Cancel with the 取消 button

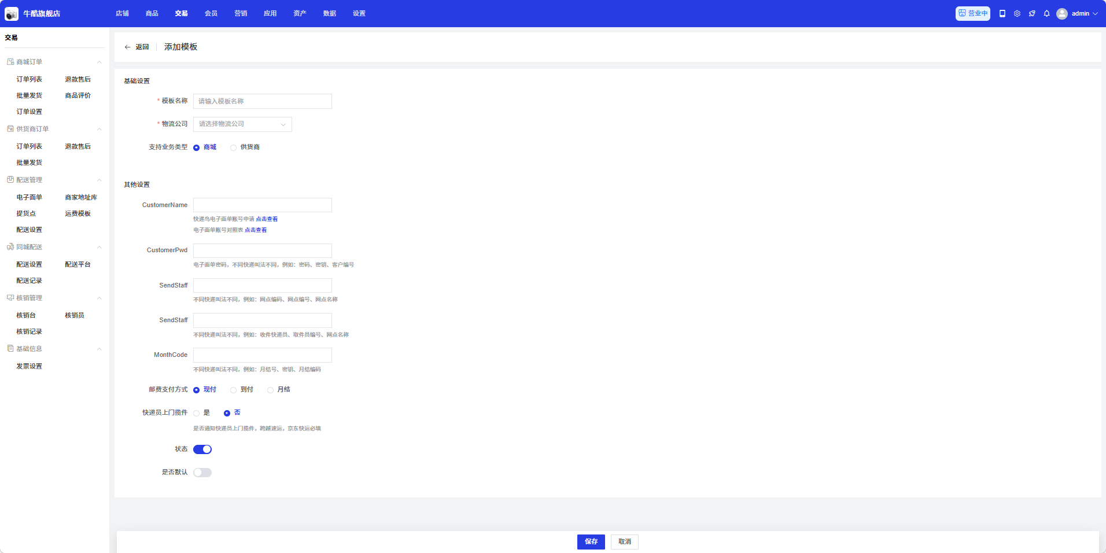(x=625, y=542)
